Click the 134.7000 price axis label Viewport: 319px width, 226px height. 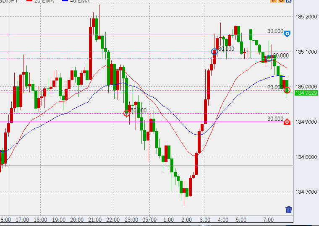(306, 192)
